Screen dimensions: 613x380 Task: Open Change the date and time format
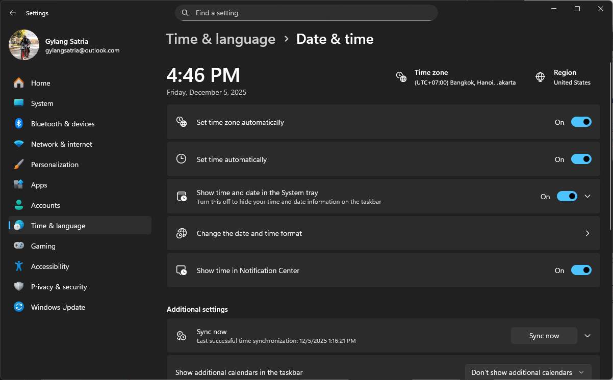click(383, 233)
